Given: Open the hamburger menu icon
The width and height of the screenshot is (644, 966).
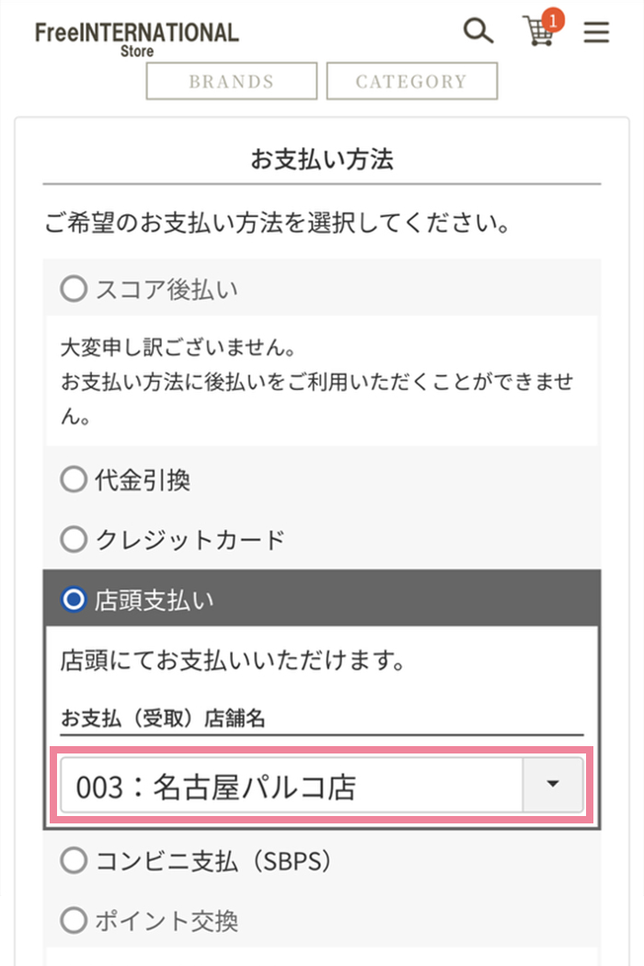Looking at the screenshot, I should tap(597, 33).
